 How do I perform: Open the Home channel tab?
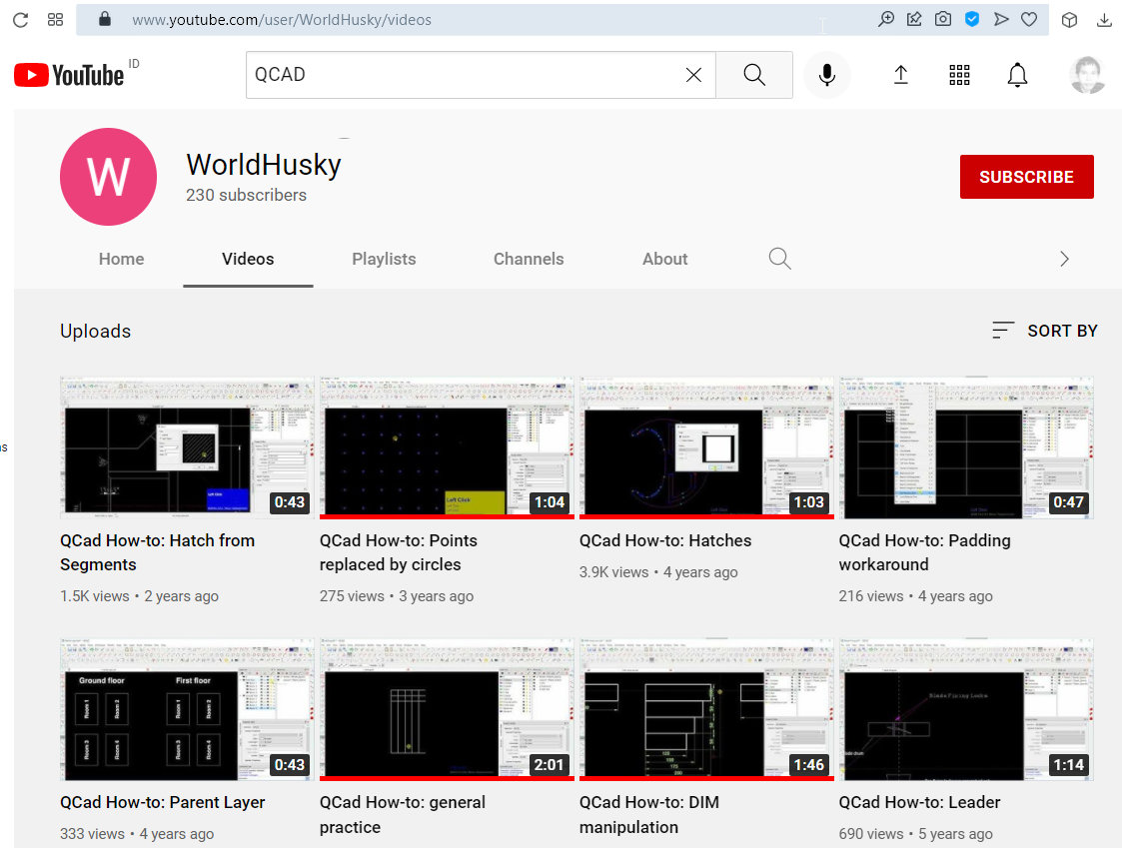point(121,259)
